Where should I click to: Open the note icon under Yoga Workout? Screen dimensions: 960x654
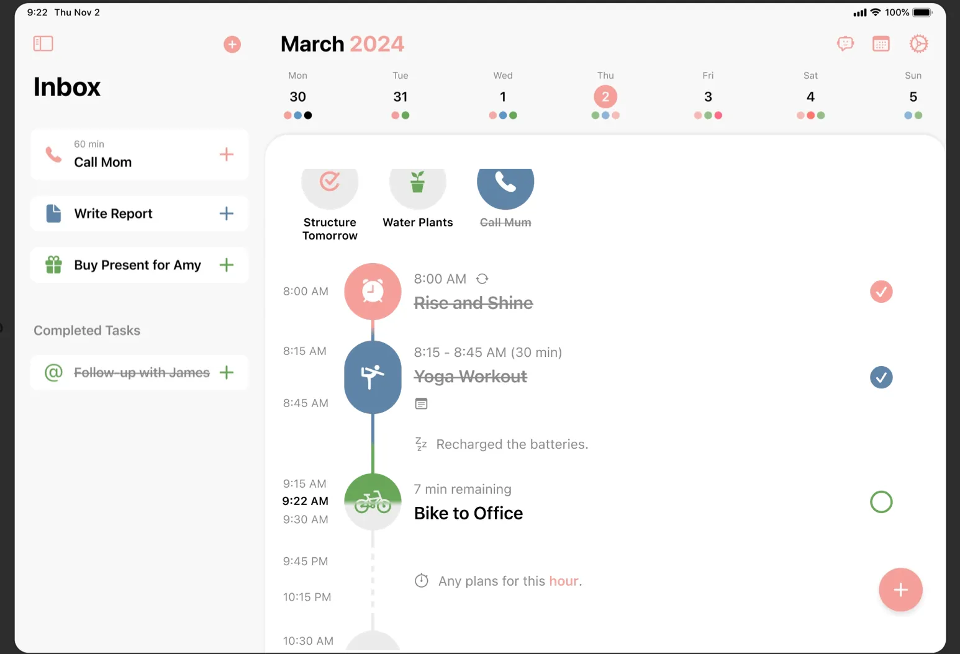(x=421, y=404)
